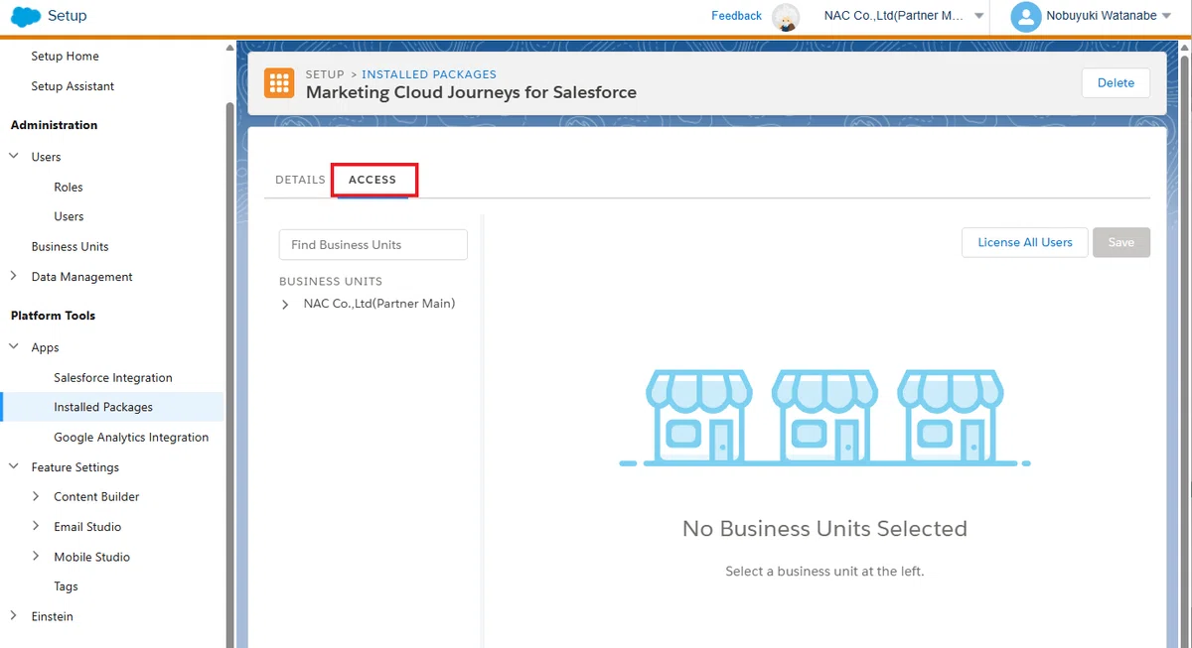
Task: Click the orange Installed Packages grid icon
Action: 279,83
